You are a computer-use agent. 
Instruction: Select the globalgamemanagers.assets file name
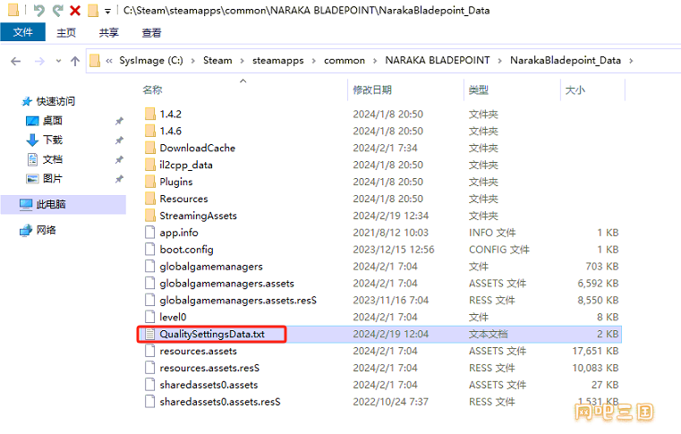pos(226,284)
